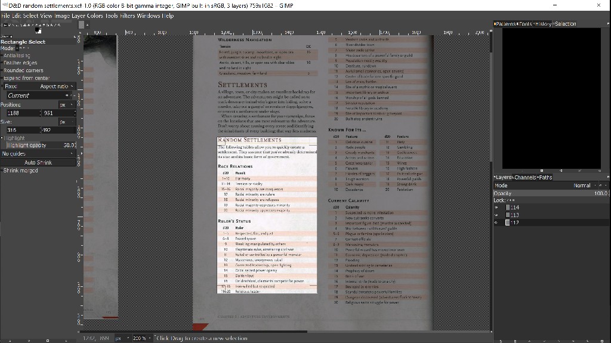Open the Windows menu

tap(148, 16)
